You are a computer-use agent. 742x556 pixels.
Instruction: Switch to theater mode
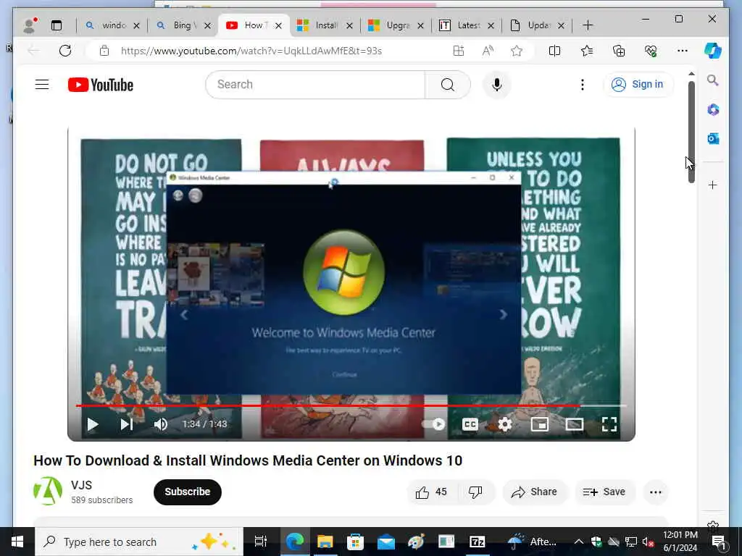point(574,424)
